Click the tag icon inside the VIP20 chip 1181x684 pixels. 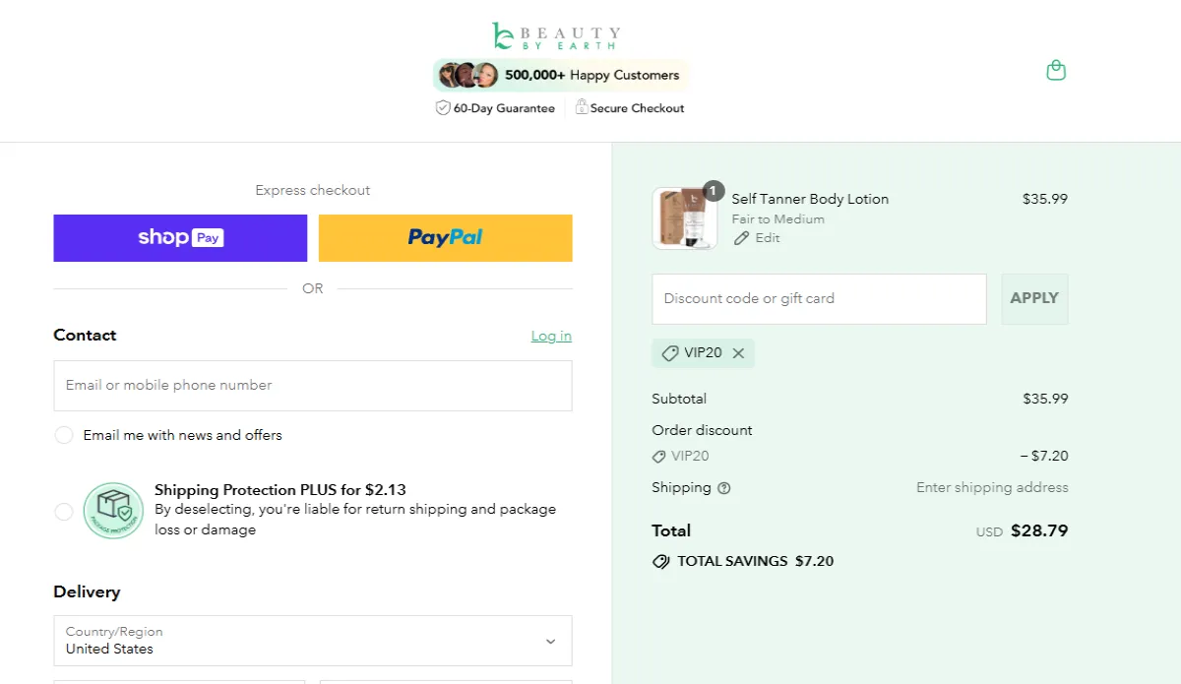point(672,352)
